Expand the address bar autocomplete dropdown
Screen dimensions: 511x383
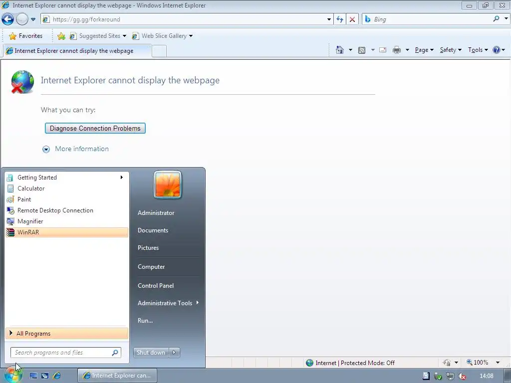pyautogui.click(x=329, y=19)
